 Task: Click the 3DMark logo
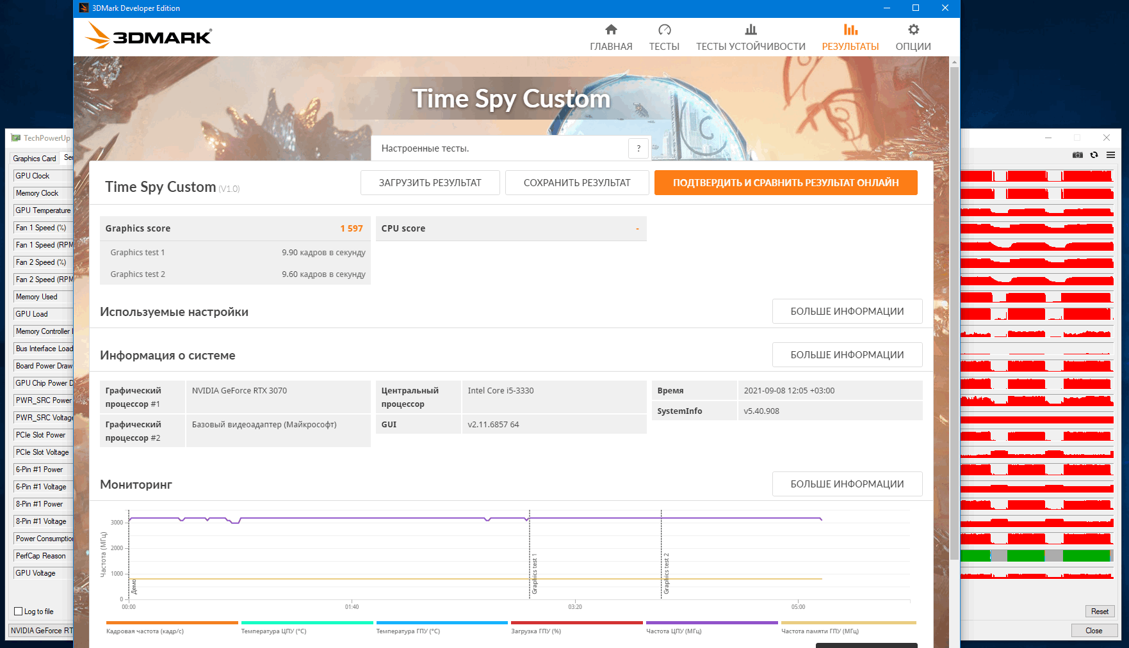point(149,36)
